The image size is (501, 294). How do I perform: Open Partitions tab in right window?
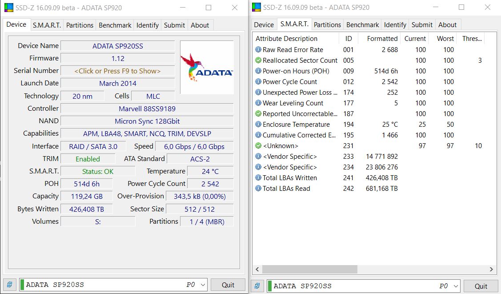[x=328, y=25]
